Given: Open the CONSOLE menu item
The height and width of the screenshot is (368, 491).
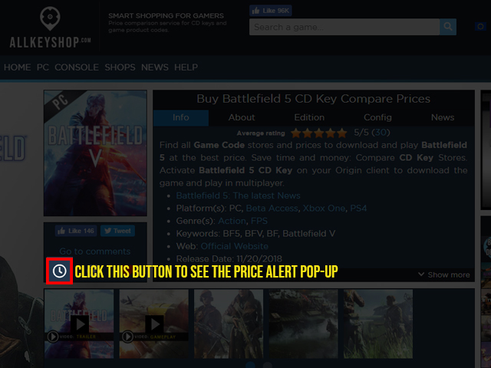Looking at the screenshot, I should click(77, 67).
